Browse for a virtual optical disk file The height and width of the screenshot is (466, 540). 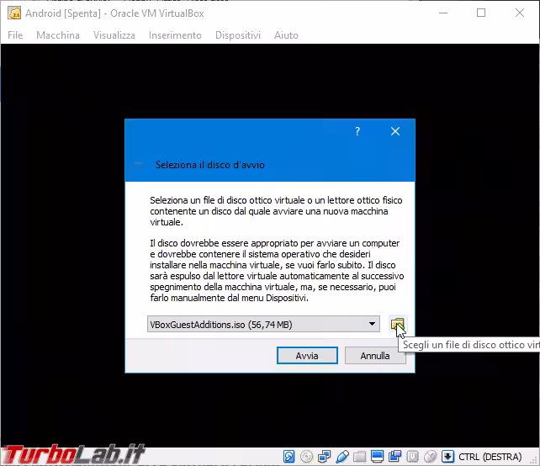pyautogui.click(x=397, y=325)
